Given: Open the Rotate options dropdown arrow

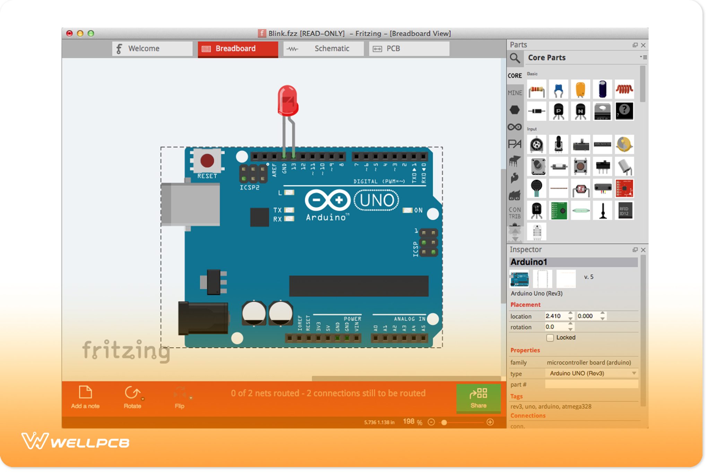Looking at the screenshot, I should [x=143, y=399].
